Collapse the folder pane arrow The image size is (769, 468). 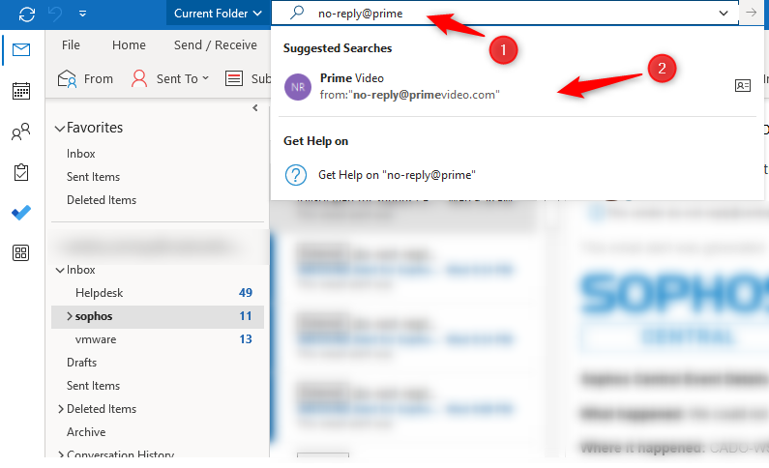pyautogui.click(x=255, y=107)
